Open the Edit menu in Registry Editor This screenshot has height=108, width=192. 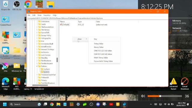34,15
